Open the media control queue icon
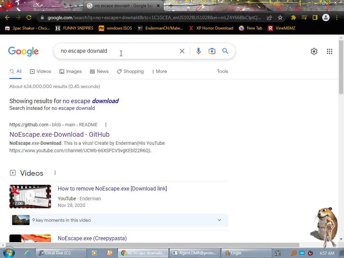 (x=304, y=17)
